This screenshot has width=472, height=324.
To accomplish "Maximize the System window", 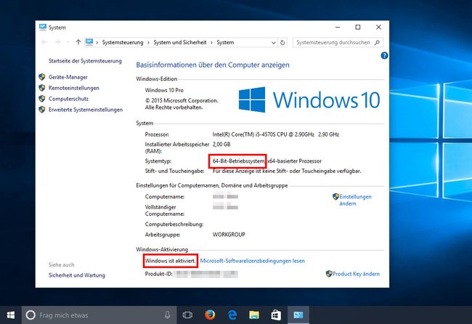I will click(x=357, y=27).
